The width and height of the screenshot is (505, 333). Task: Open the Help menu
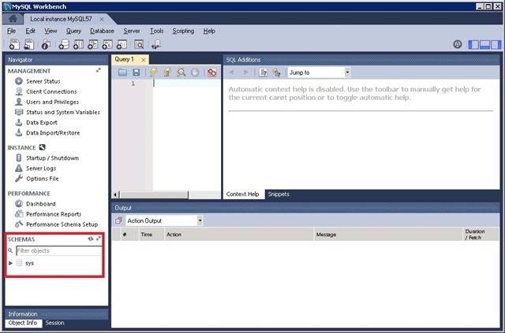(x=209, y=31)
